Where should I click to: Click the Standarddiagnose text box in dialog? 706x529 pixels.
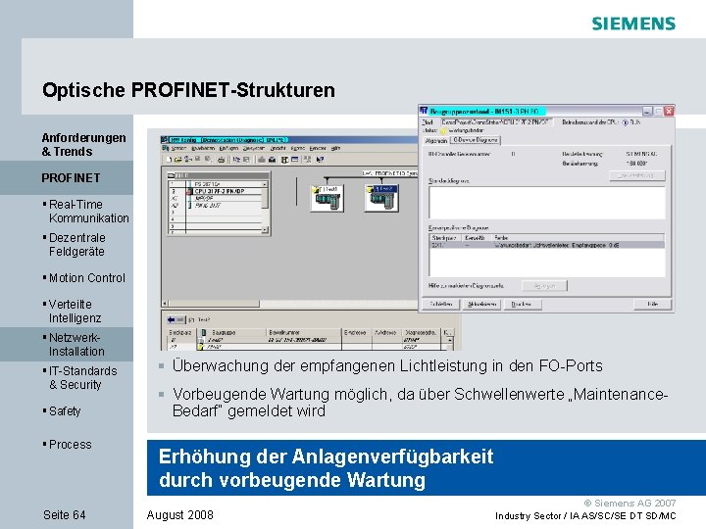click(x=546, y=203)
